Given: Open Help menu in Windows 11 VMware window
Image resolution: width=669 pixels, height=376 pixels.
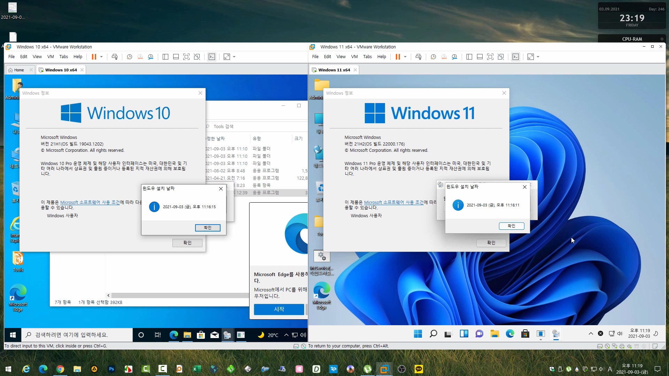Looking at the screenshot, I should point(382,57).
